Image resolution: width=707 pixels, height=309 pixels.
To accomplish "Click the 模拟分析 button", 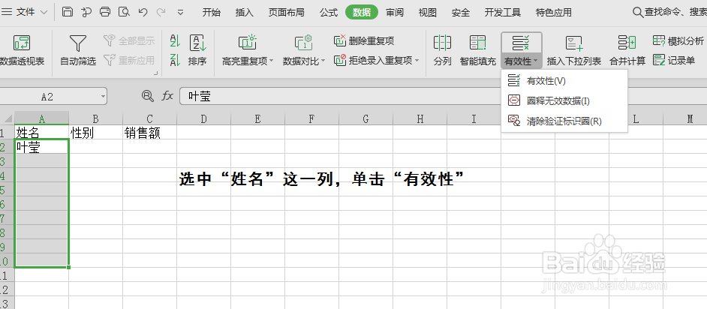I will coord(678,41).
